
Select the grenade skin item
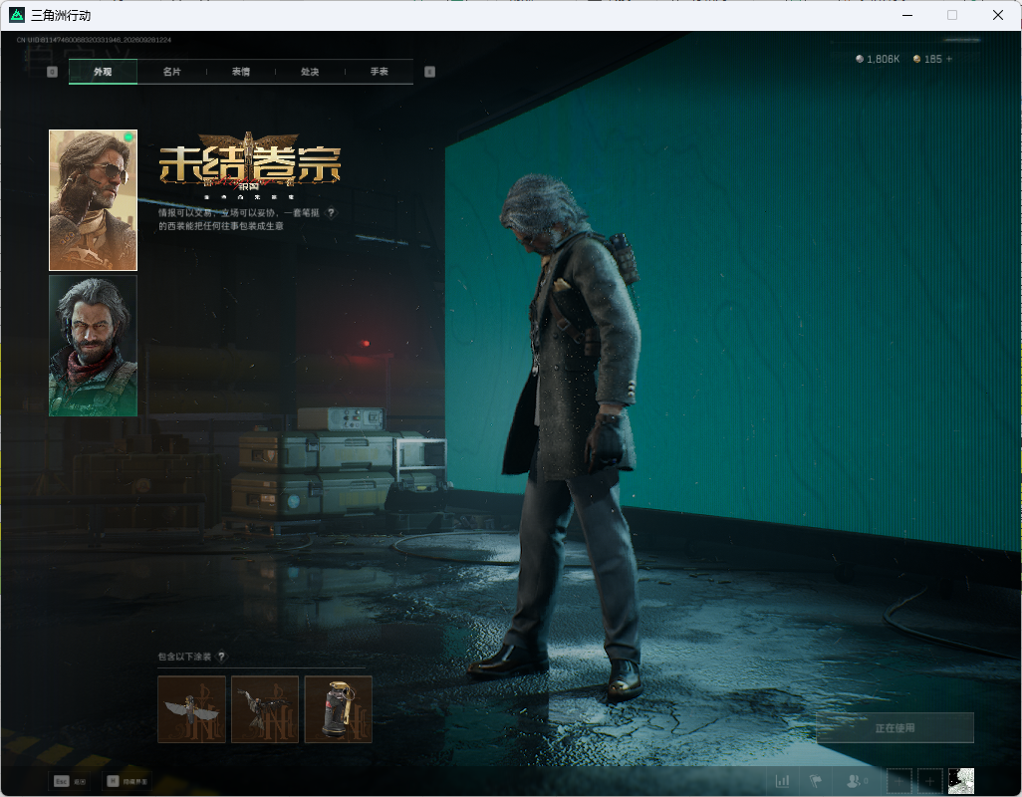pos(339,709)
